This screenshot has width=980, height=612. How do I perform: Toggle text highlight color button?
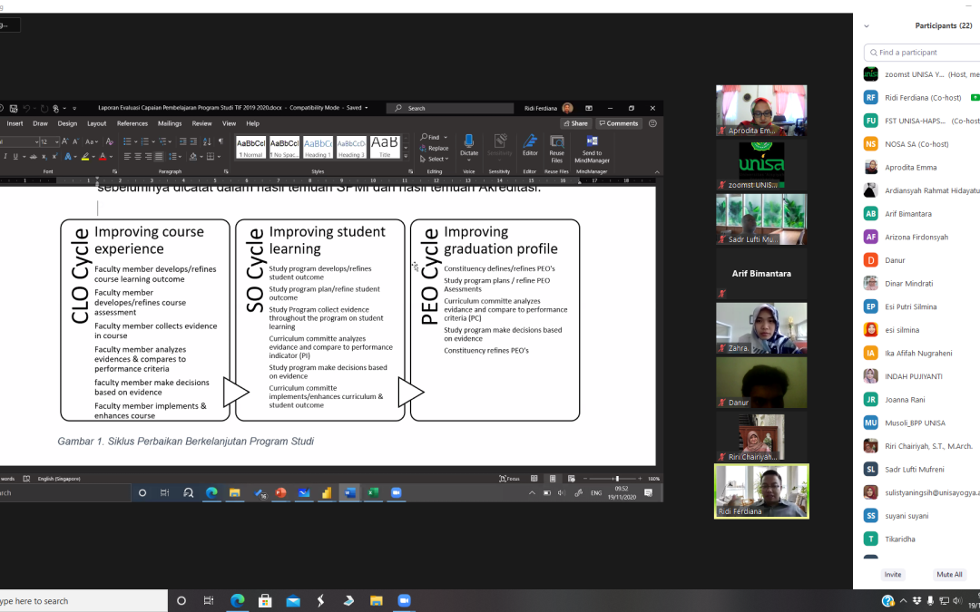[x=85, y=157]
